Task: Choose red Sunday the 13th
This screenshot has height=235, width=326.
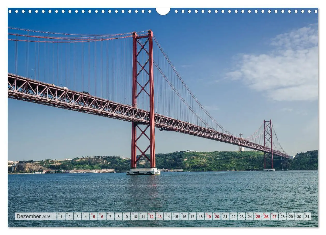Action: [159, 216]
